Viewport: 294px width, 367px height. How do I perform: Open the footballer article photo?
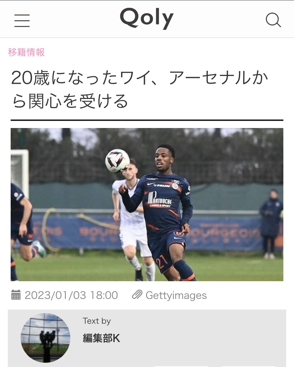[x=147, y=204]
